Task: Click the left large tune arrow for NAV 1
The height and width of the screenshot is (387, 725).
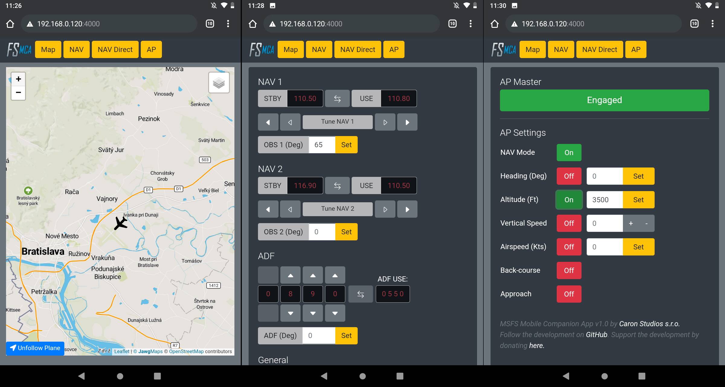Action: click(268, 122)
